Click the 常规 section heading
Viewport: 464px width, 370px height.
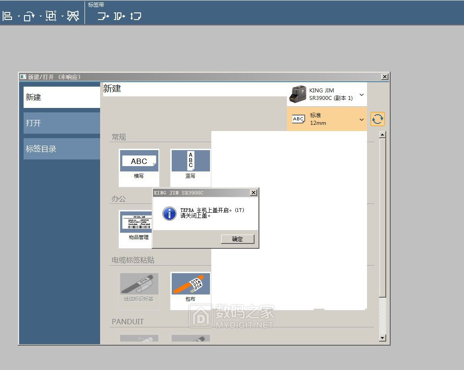point(119,137)
